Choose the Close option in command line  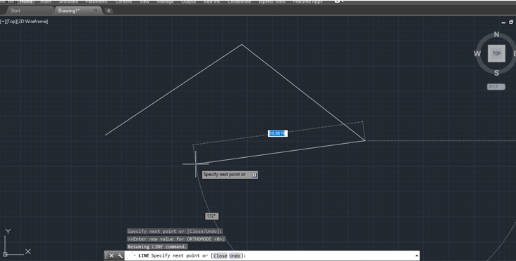pos(220,256)
